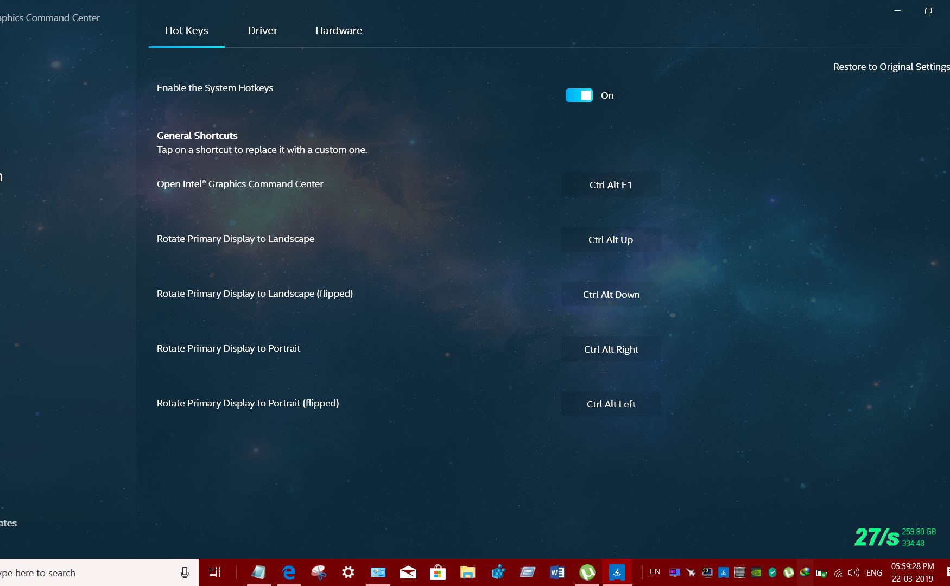This screenshot has width=950, height=586.
Task: Click the taskbar search box
Action: (99, 572)
